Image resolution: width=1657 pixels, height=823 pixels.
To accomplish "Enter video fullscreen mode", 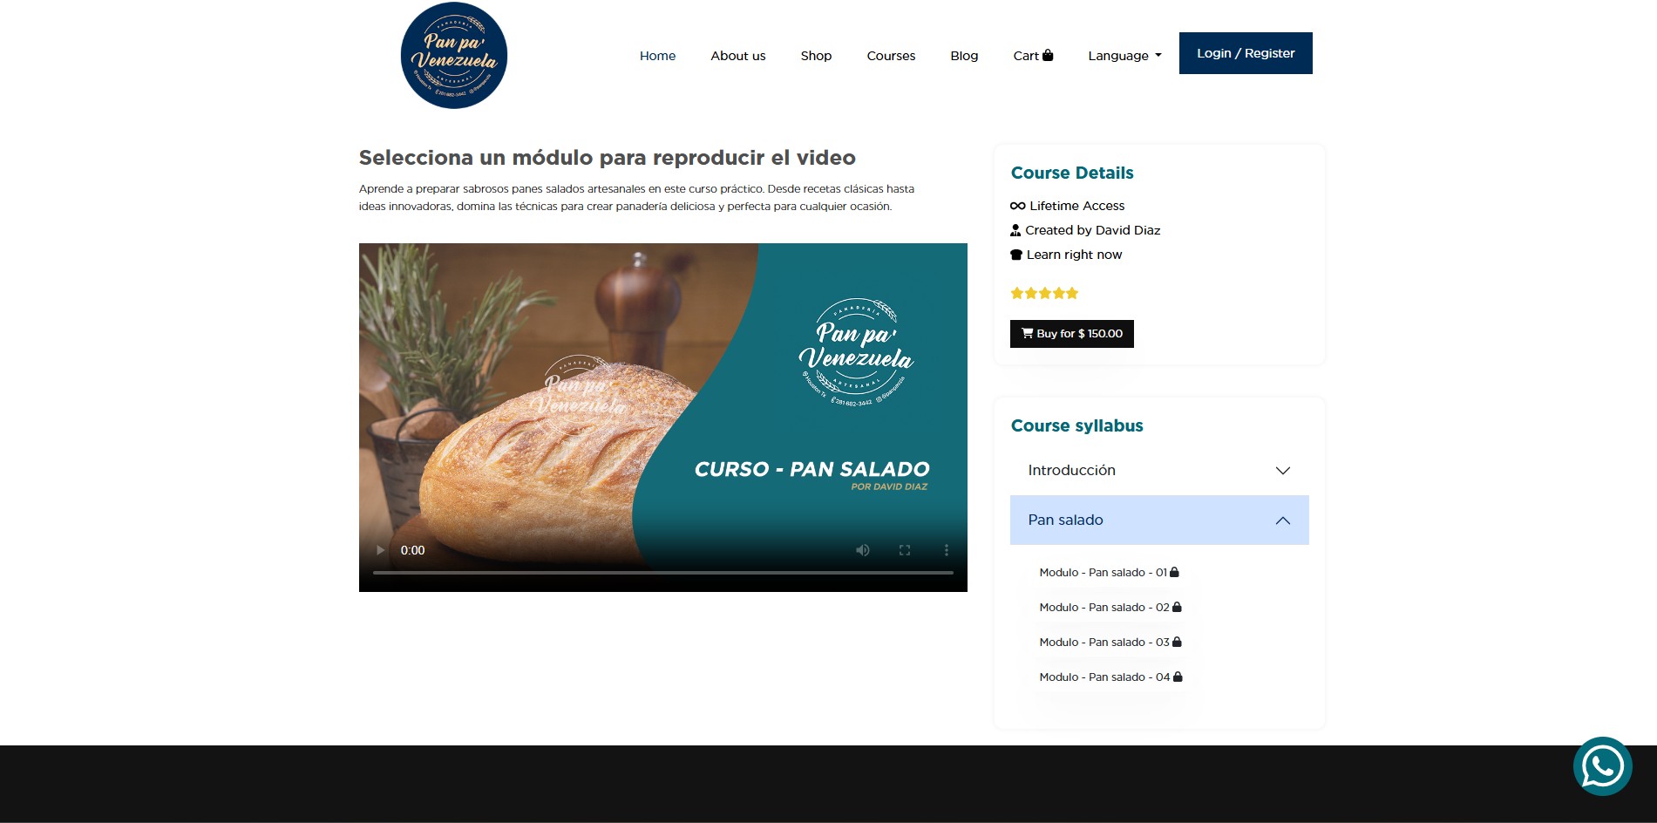I will coord(905,550).
